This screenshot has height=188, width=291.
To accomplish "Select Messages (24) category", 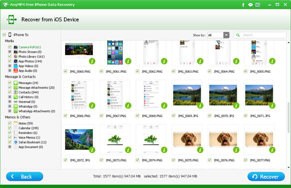I will [28, 83].
